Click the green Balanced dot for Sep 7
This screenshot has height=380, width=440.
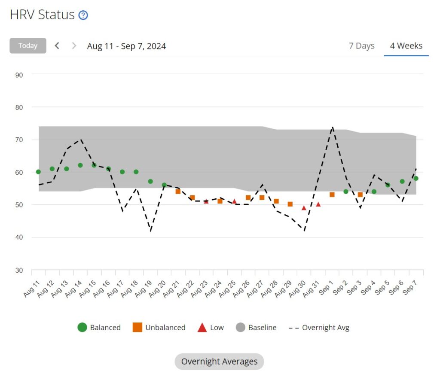(416, 178)
